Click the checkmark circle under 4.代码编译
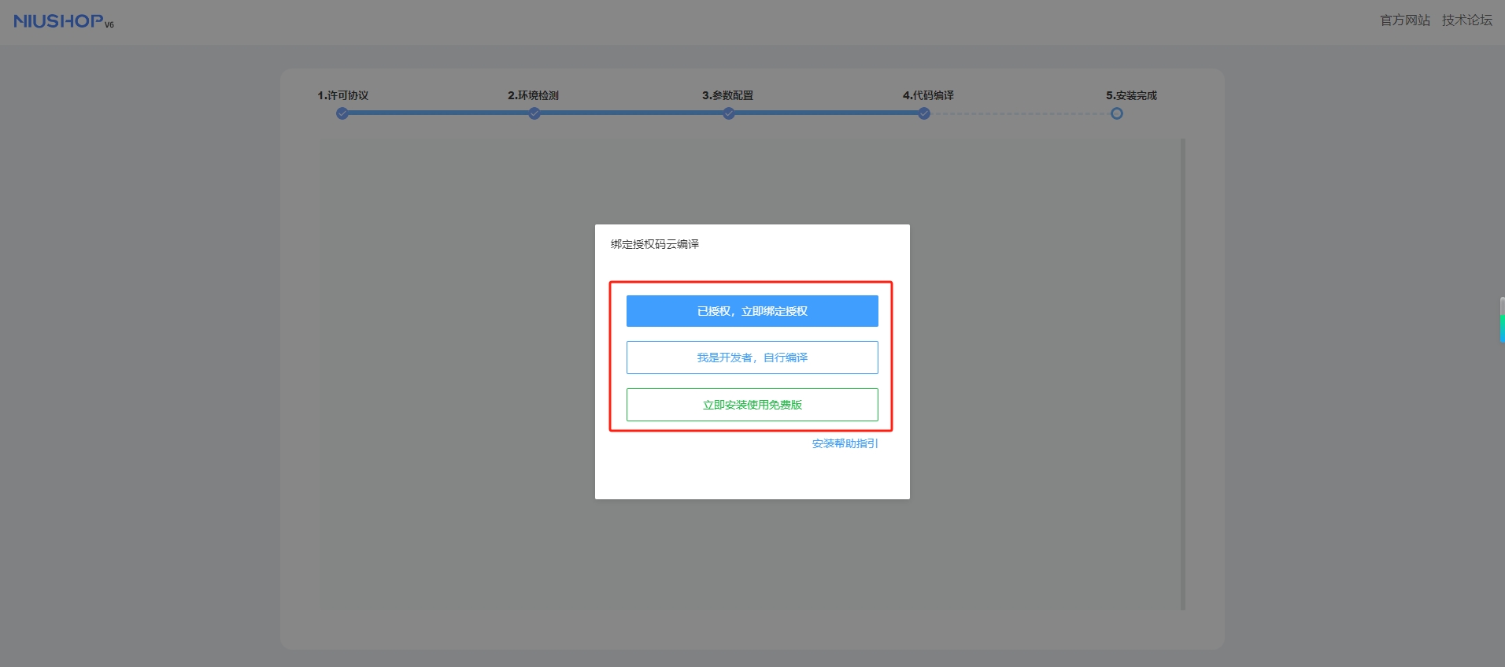 tap(924, 113)
